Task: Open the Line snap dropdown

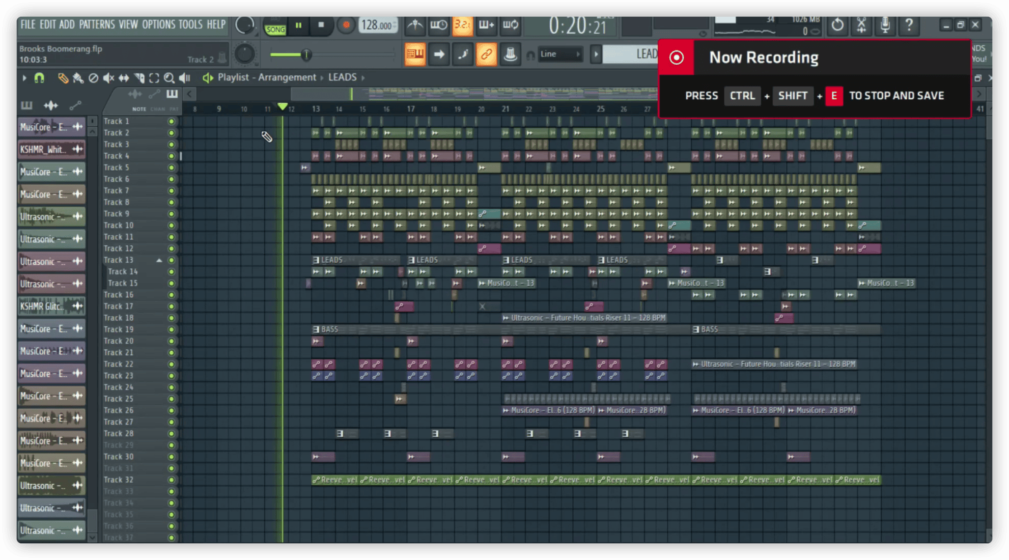Action: tap(559, 54)
